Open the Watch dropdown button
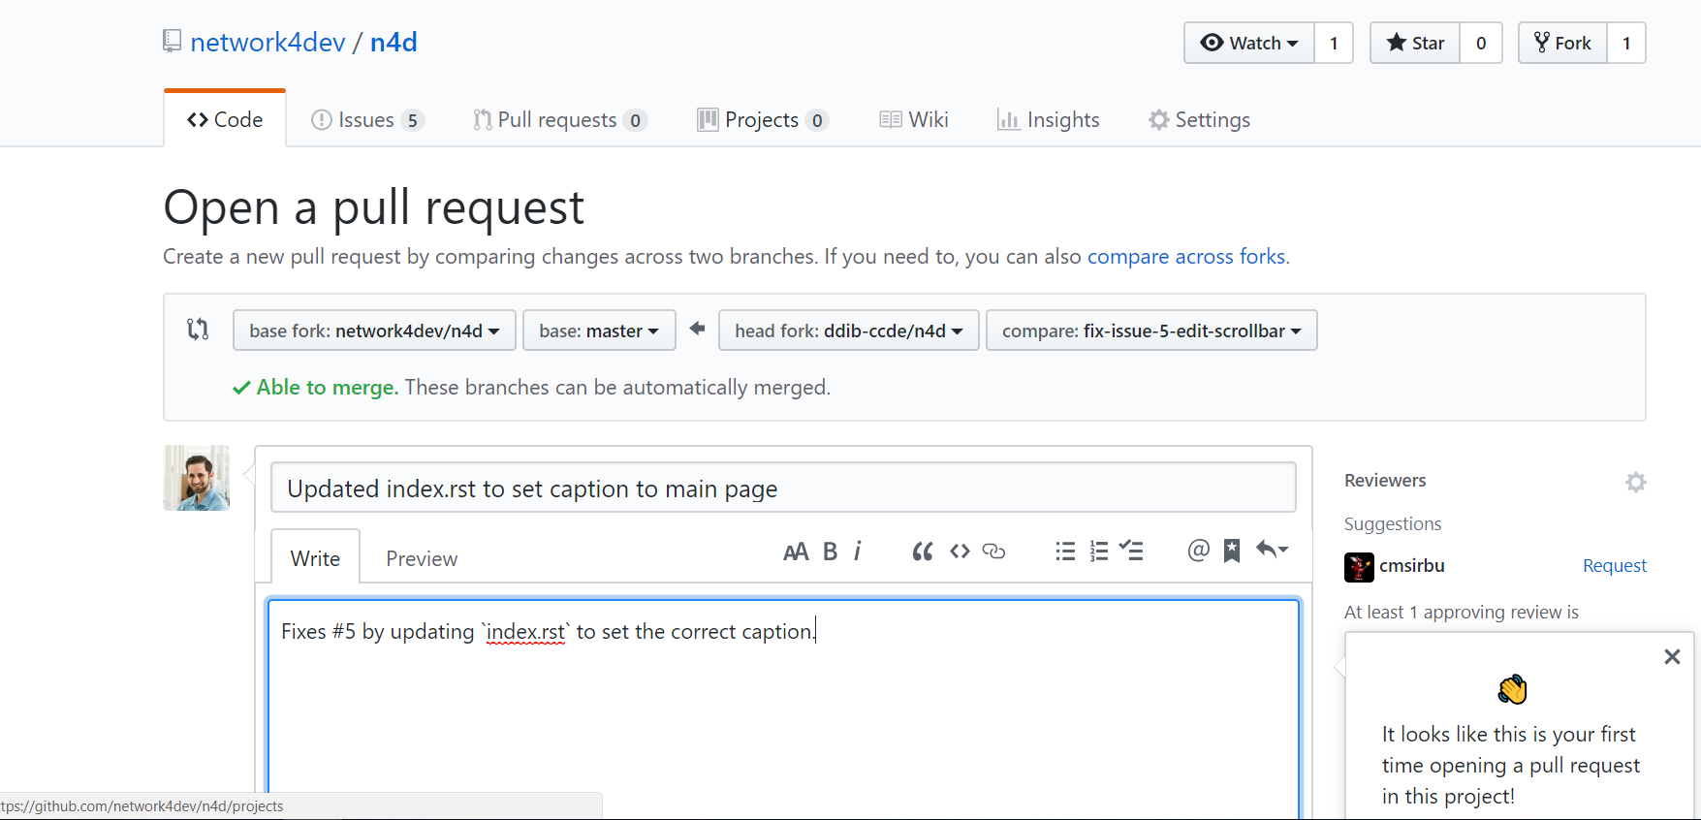 (1249, 43)
